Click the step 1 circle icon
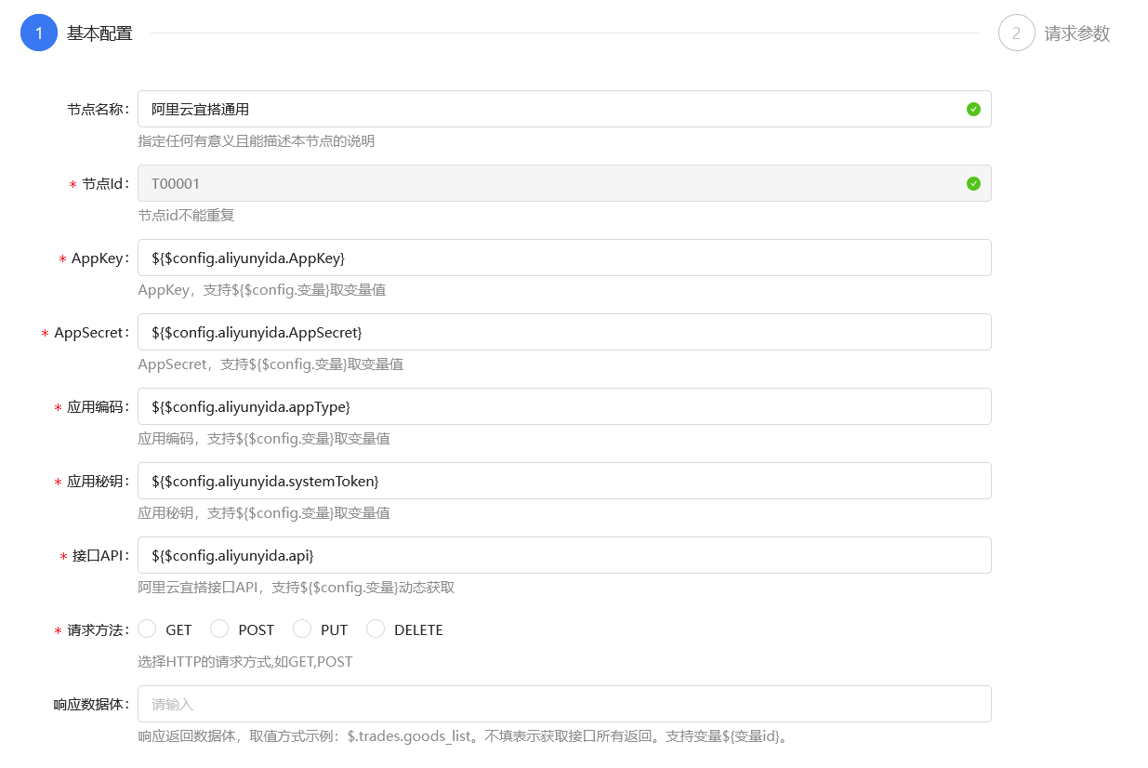 pos(39,33)
